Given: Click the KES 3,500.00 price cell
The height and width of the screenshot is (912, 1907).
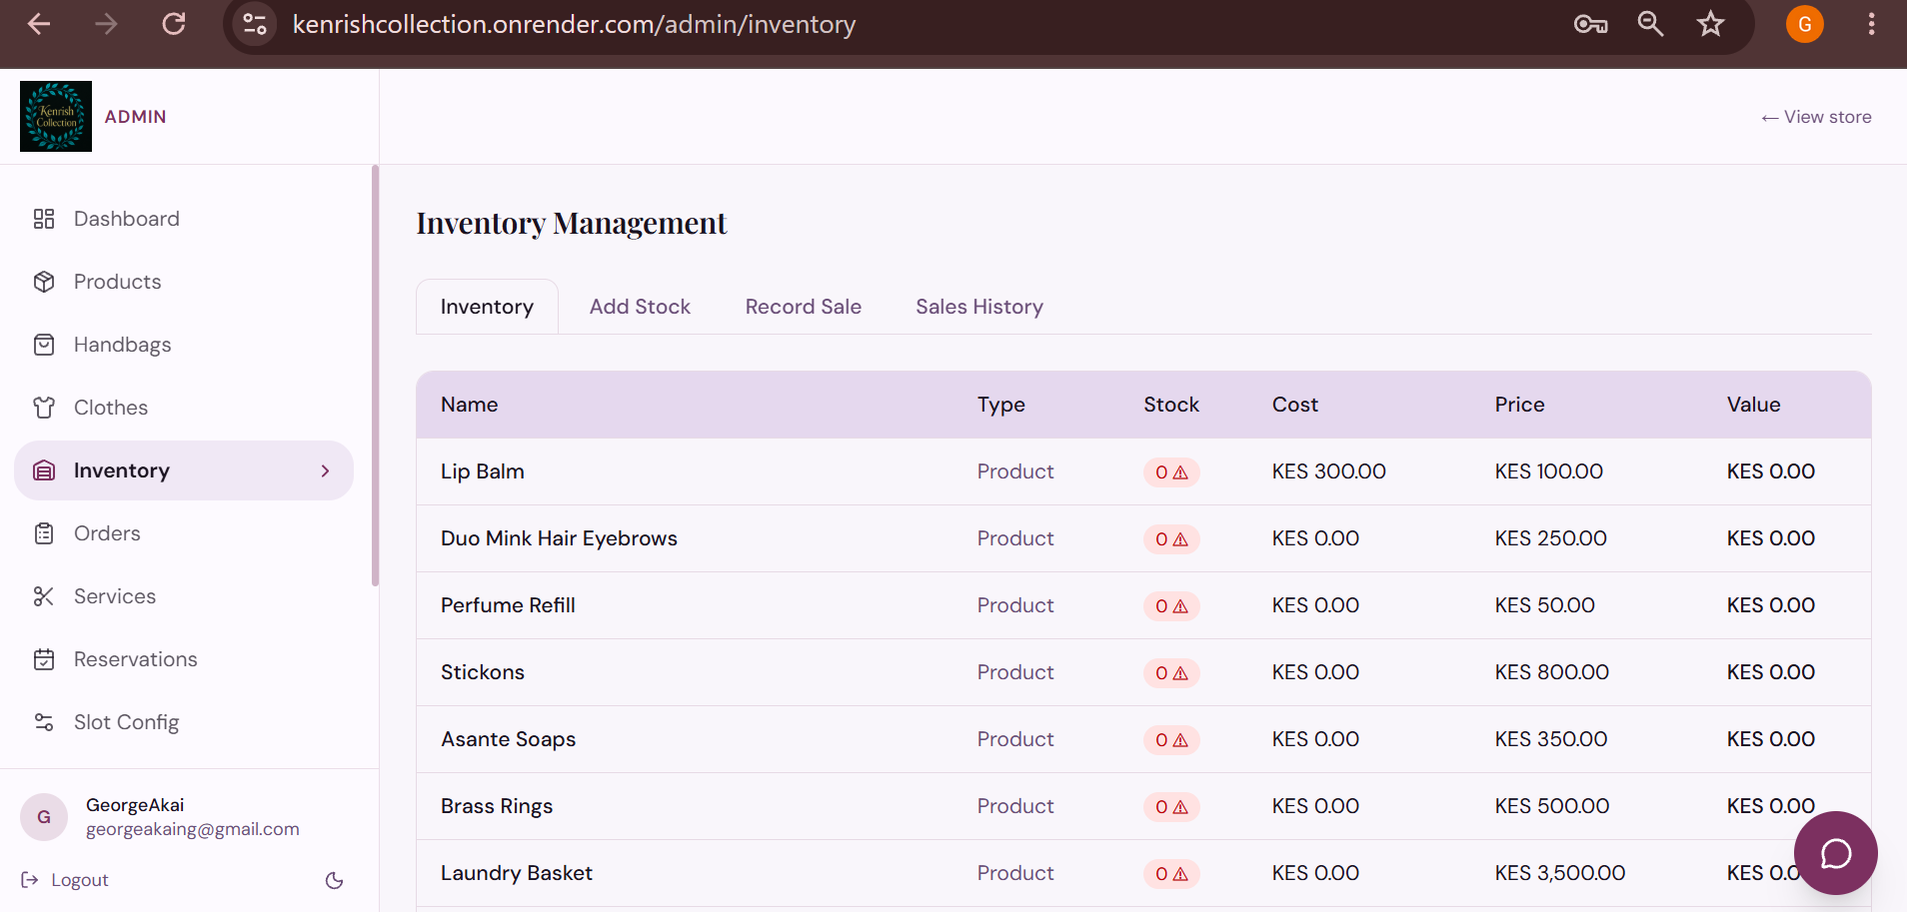Looking at the screenshot, I should pos(1560,873).
